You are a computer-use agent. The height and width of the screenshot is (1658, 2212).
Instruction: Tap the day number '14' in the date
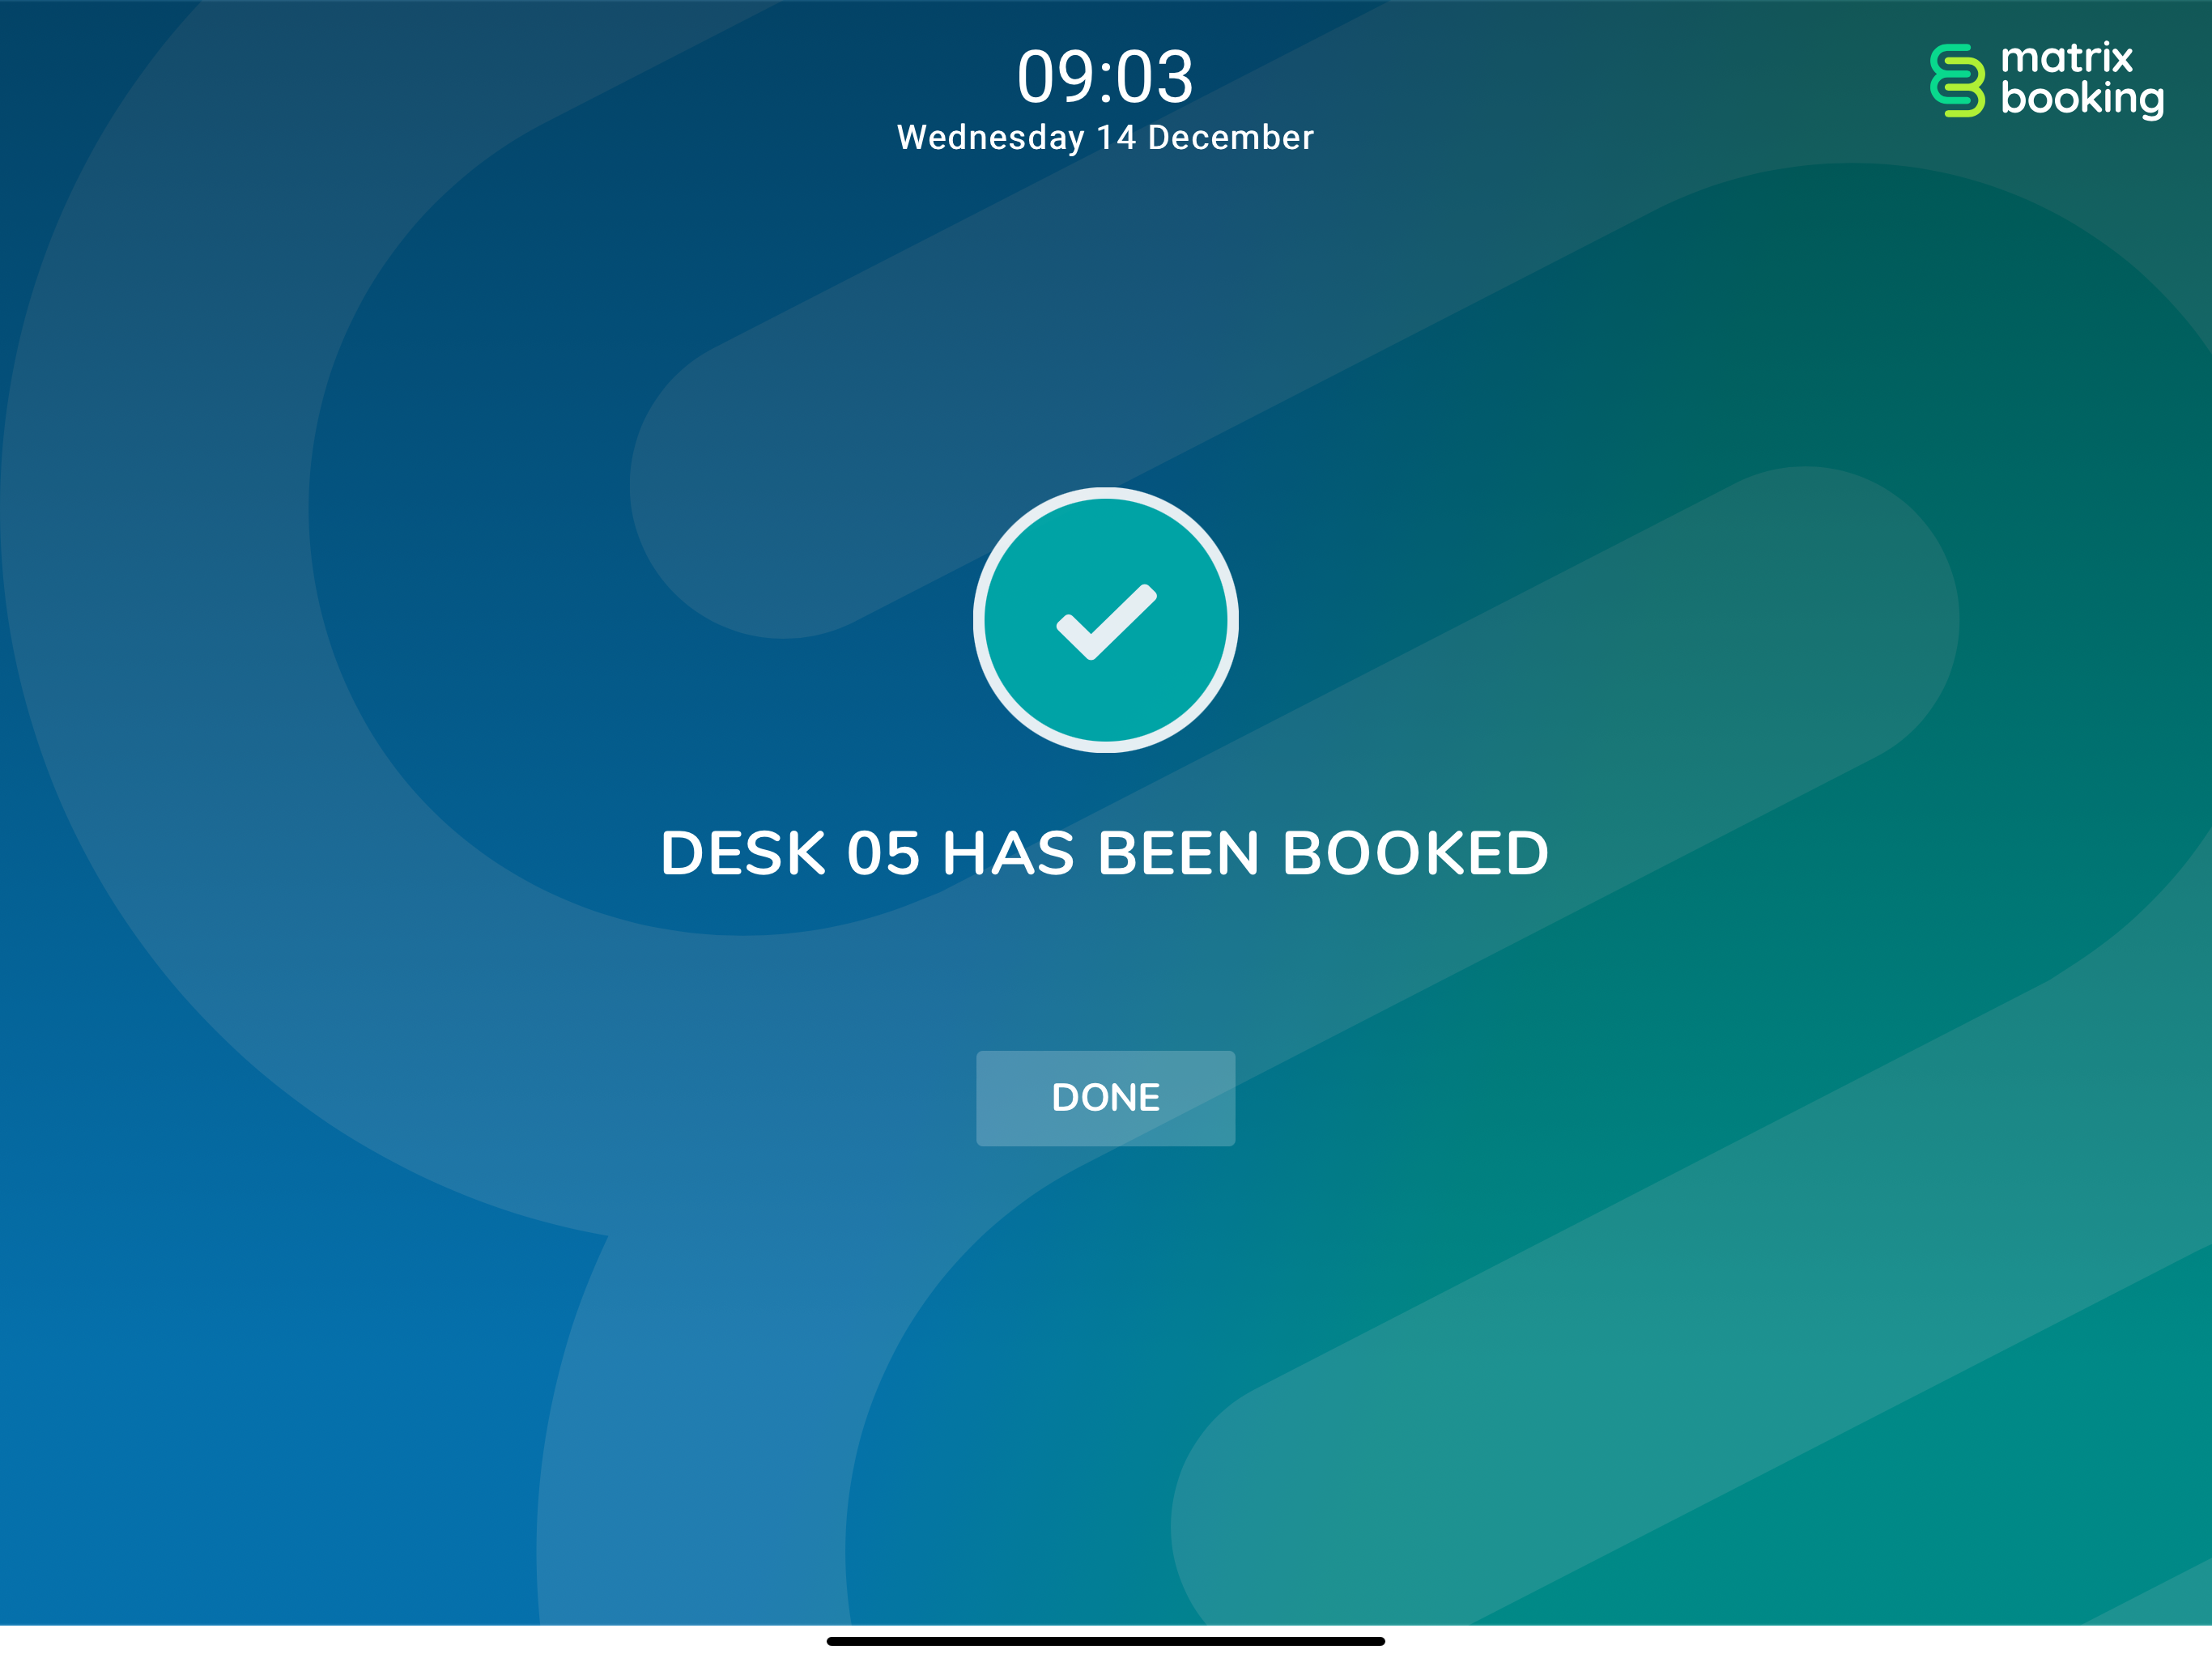point(1116,137)
